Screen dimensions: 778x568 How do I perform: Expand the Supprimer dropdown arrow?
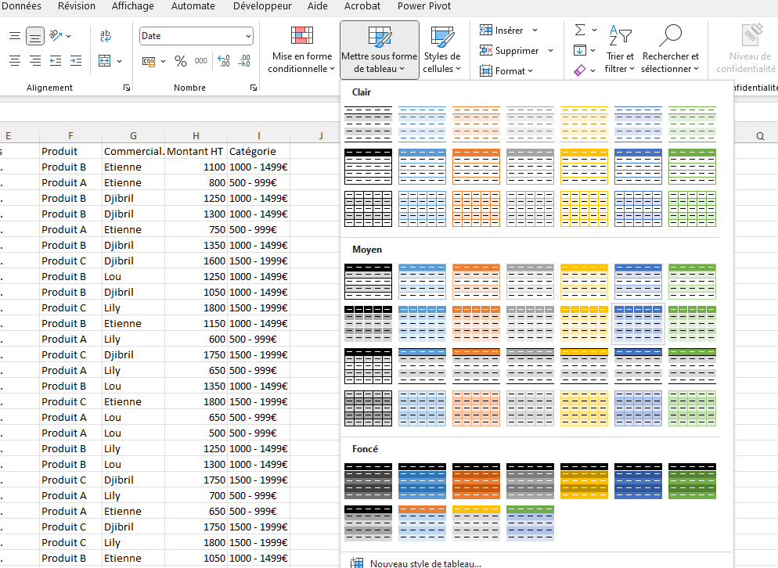click(550, 51)
